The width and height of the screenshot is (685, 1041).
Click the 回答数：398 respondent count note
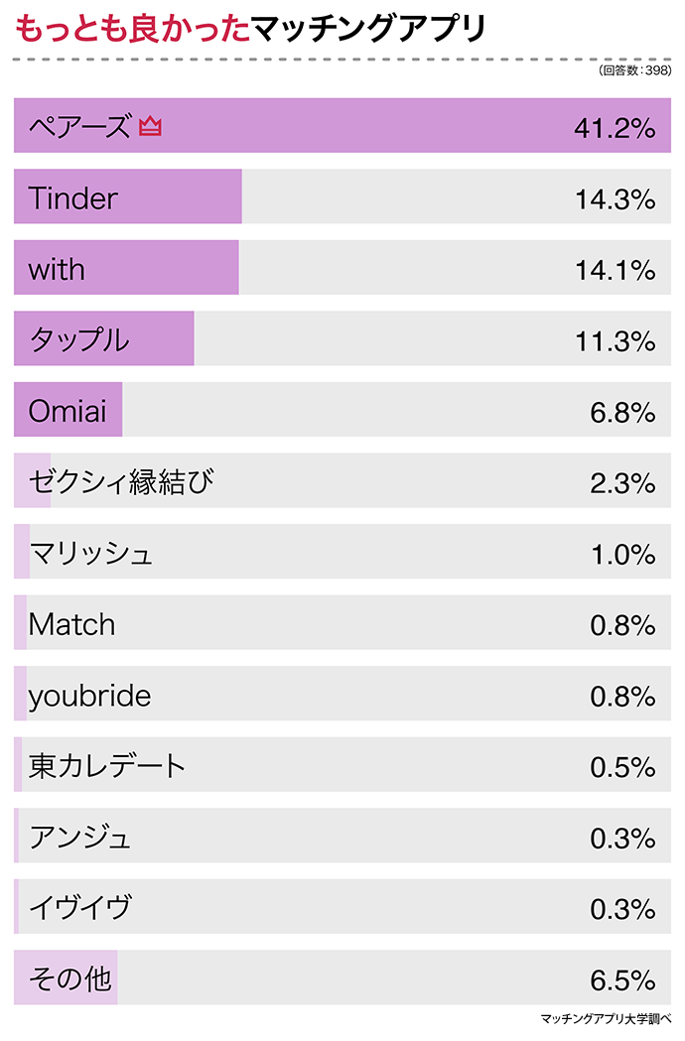(635, 71)
